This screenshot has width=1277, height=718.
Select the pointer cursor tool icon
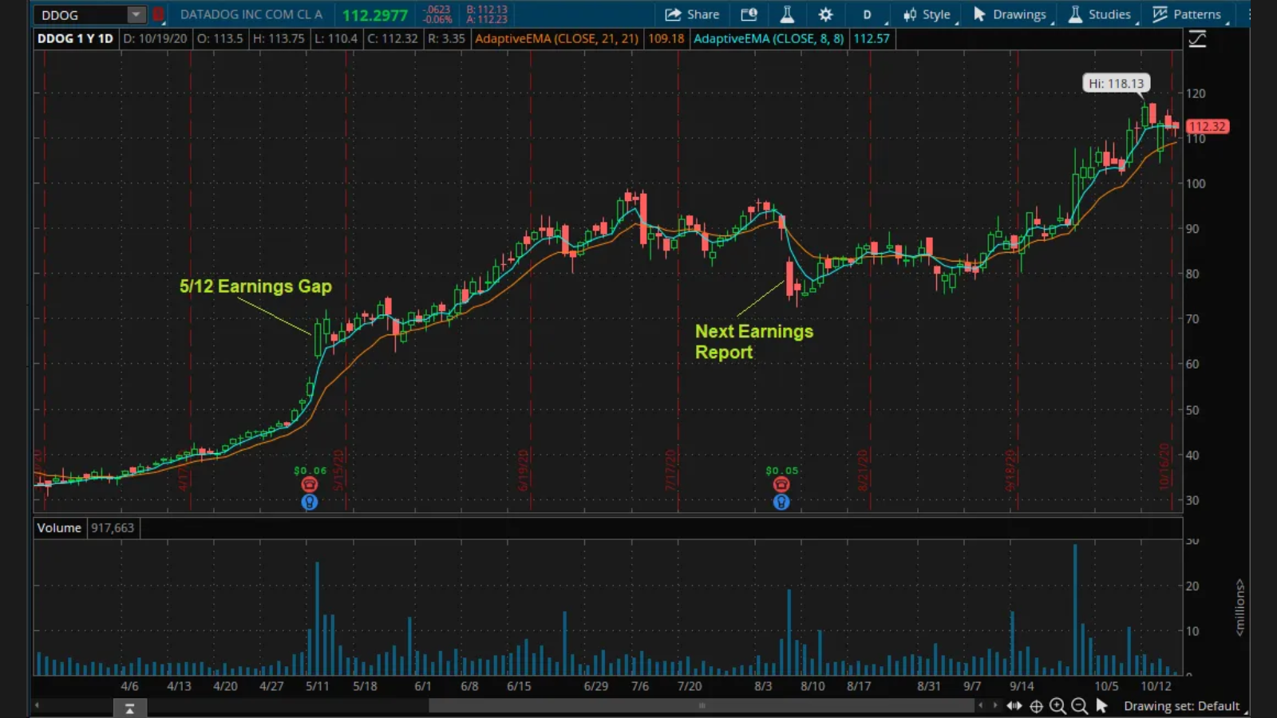[x=1101, y=706]
